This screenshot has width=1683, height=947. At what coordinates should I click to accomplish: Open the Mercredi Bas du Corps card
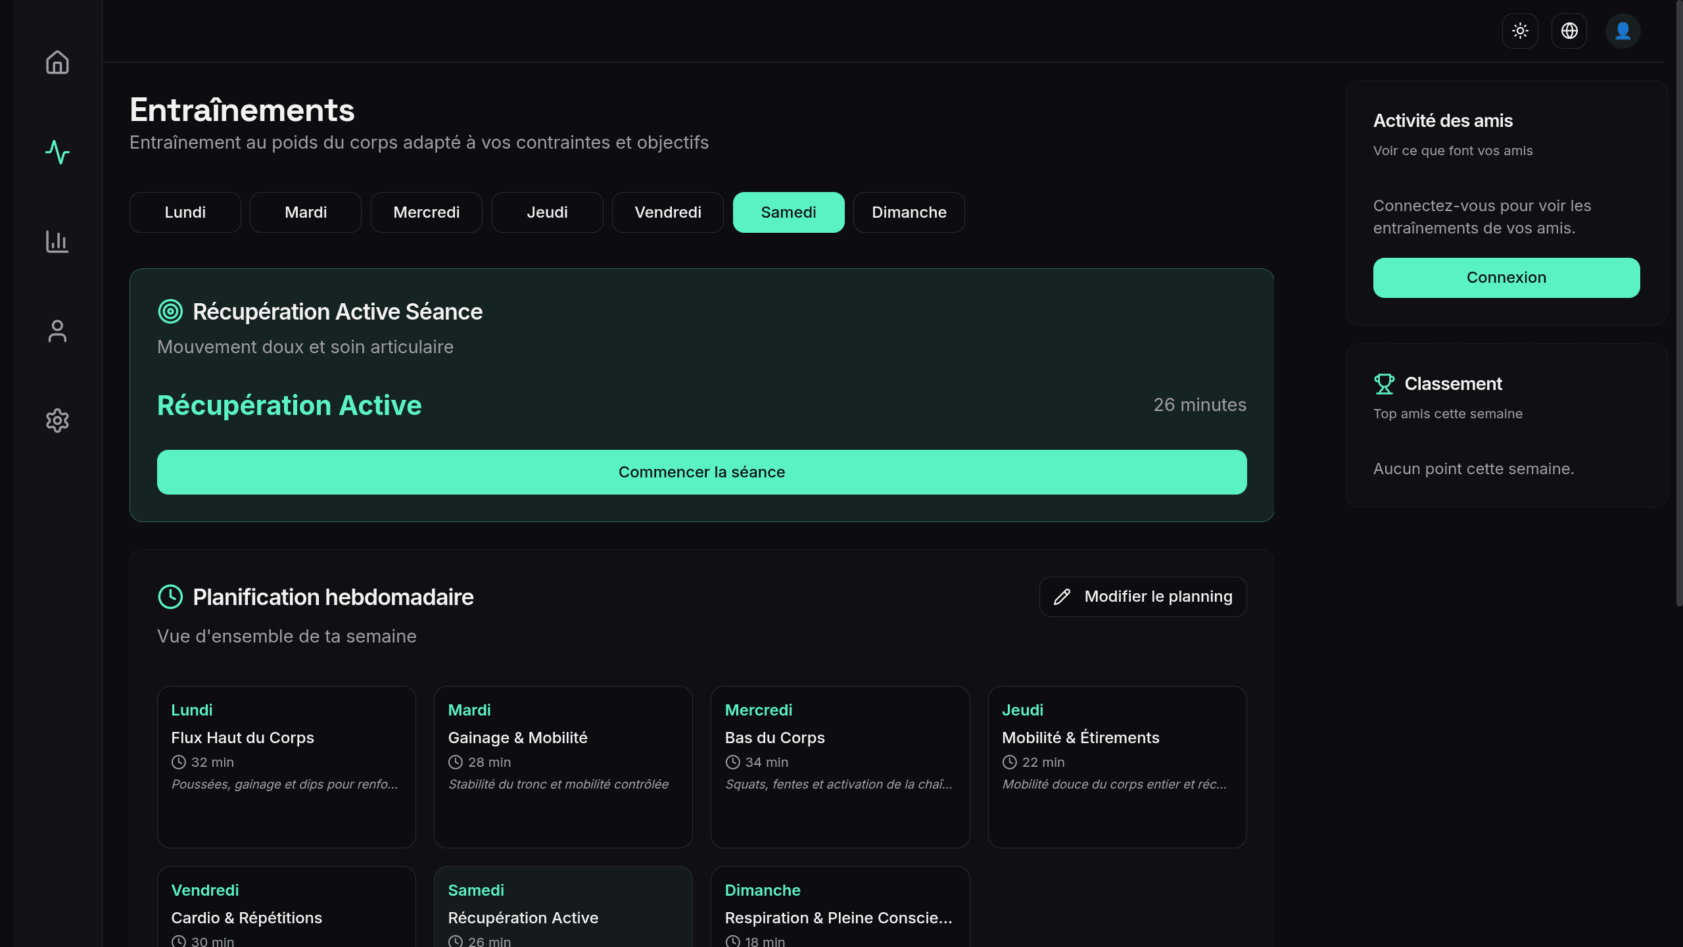click(x=840, y=767)
